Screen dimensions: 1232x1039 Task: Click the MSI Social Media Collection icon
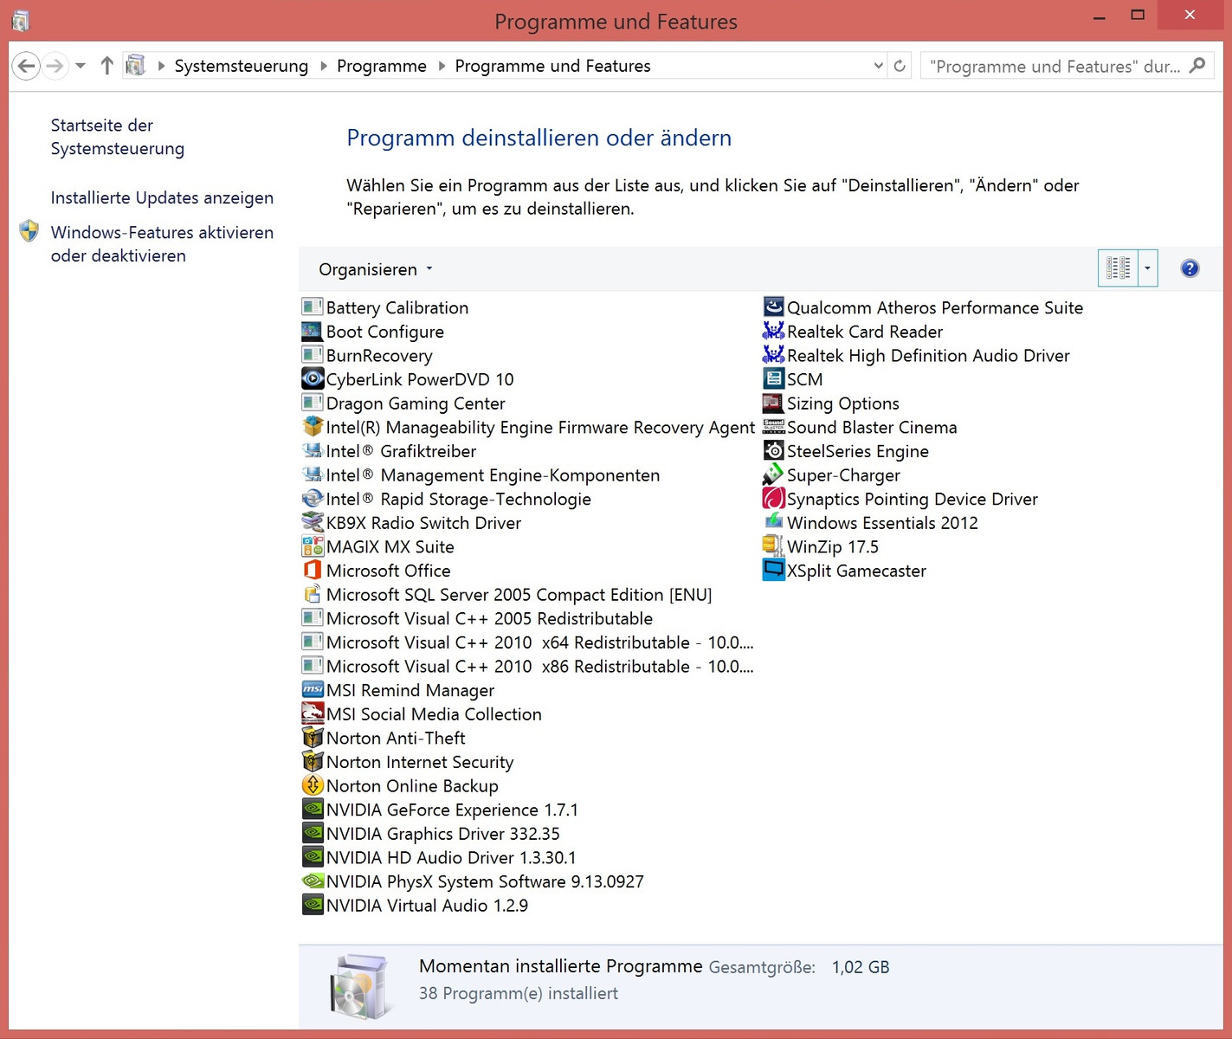coord(313,714)
